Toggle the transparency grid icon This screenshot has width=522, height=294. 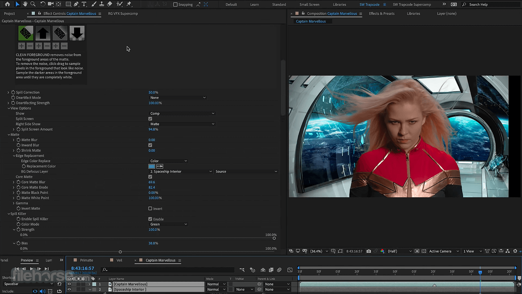tap(424, 251)
